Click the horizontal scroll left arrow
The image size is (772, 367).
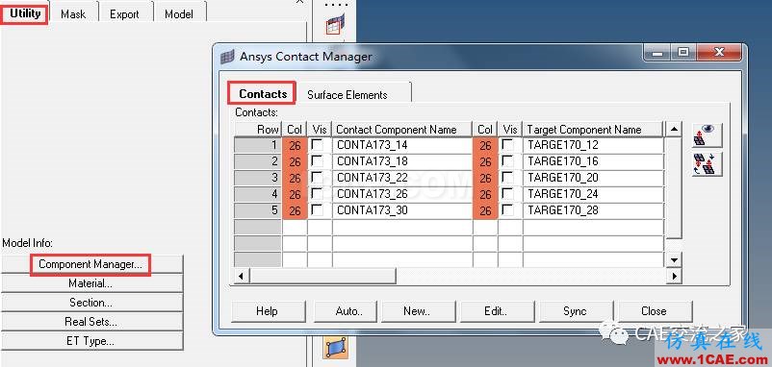pos(241,276)
